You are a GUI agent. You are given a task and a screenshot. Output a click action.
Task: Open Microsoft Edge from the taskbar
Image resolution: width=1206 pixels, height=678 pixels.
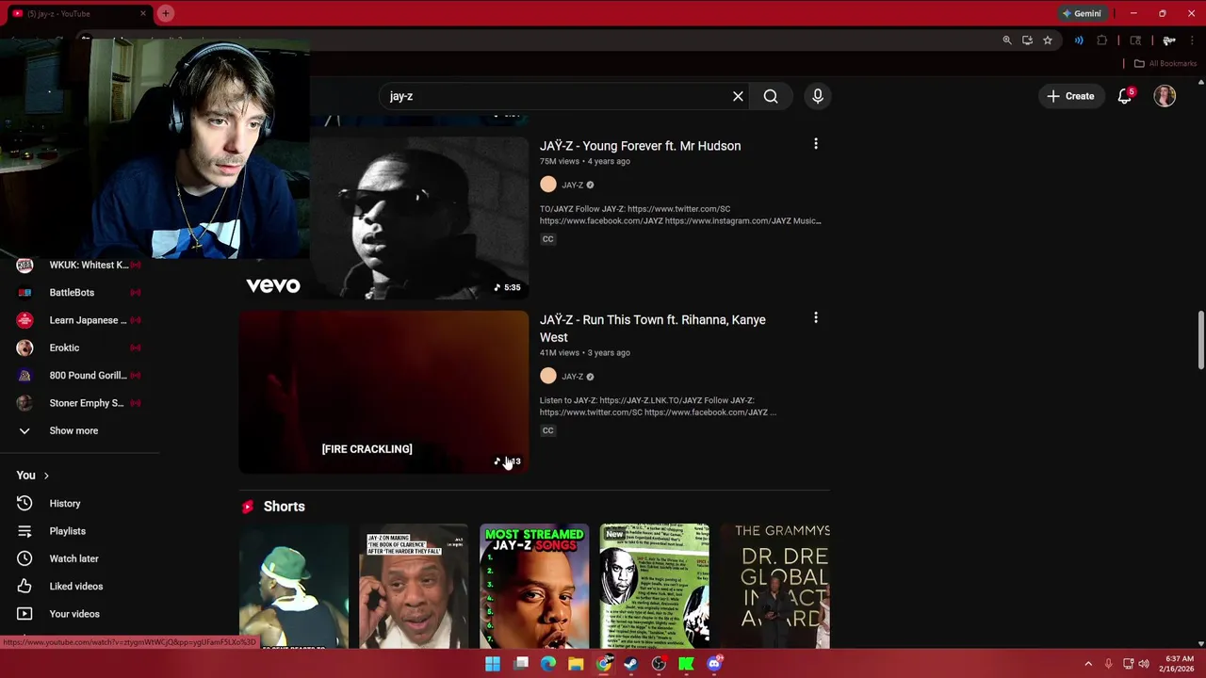pyautogui.click(x=548, y=664)
